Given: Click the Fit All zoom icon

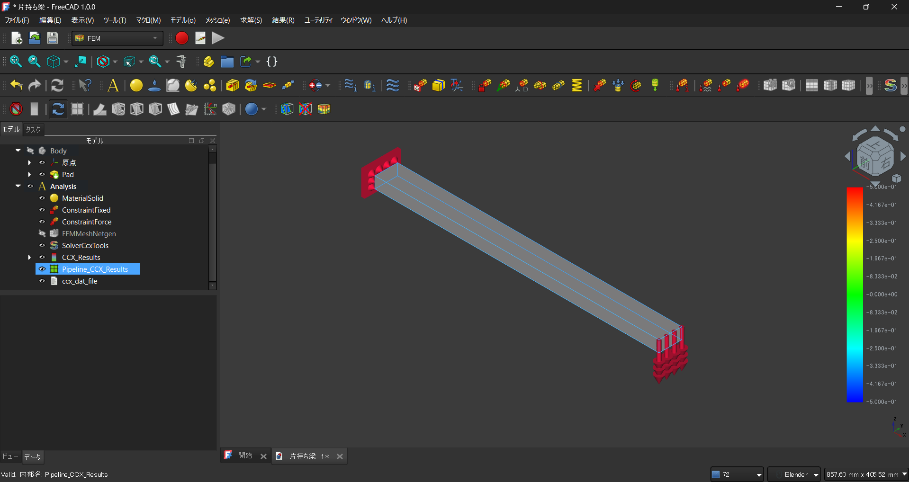Looking at the screenshot, I should [16, 62].
